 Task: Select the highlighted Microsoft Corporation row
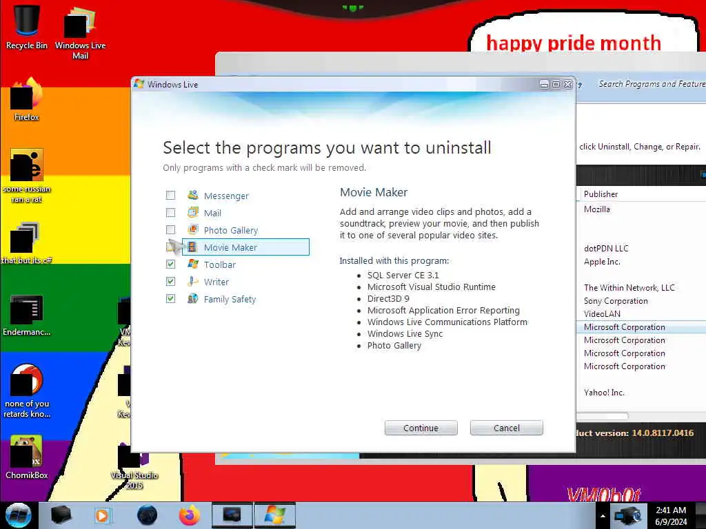click(x=642, y=327)
